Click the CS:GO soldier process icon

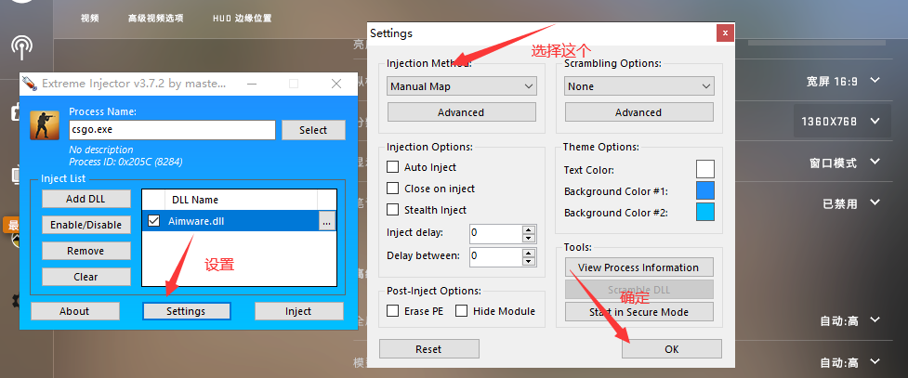pyautogui.click(x=45, y=124)
